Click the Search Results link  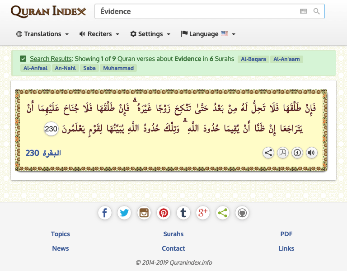pyautogui.click(x=51, y=59)
